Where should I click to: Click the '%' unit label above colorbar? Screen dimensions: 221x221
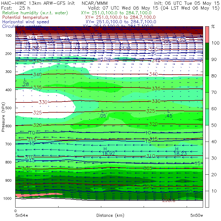pos(213,26)
